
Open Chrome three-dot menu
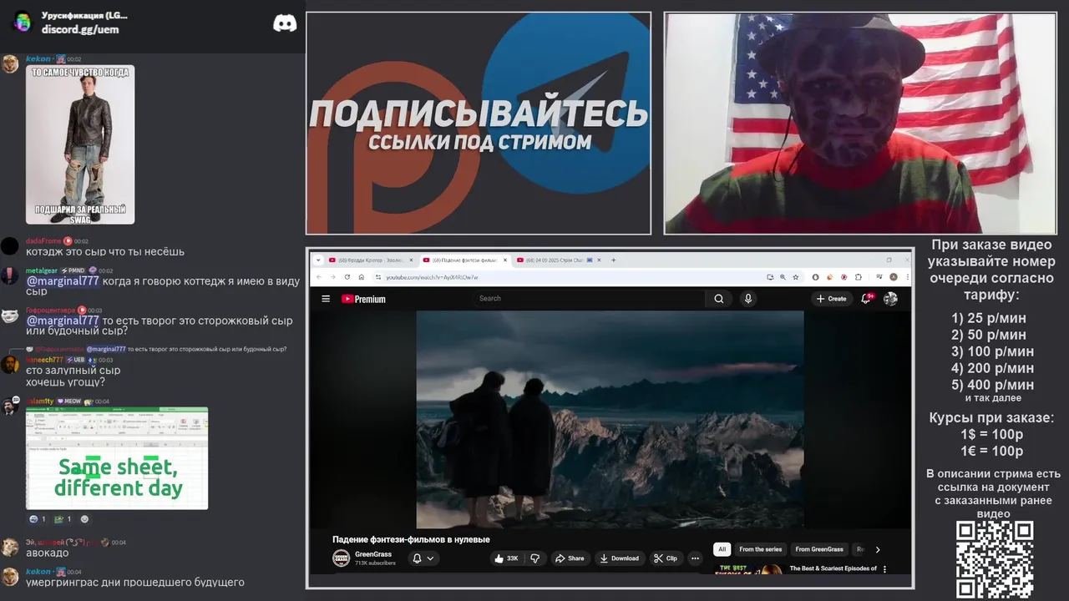pyautogui.click(x=906, y=276)
